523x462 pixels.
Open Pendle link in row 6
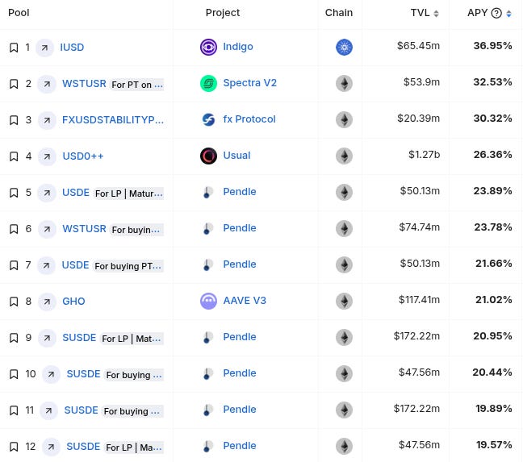[240, 228]
